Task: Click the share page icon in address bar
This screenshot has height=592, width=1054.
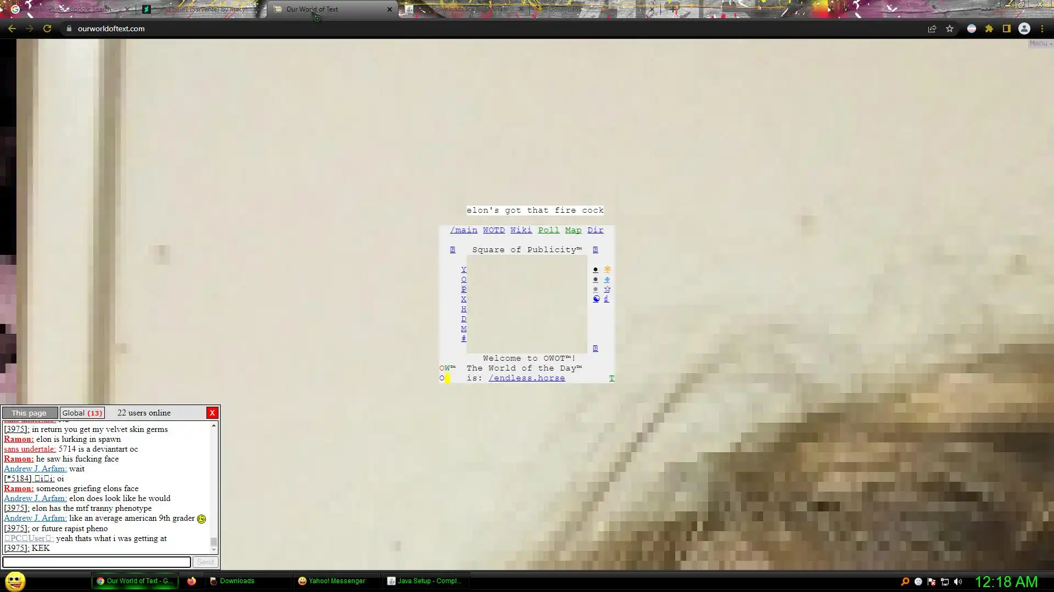Action: pyautogui.click(x=932, y=29)
